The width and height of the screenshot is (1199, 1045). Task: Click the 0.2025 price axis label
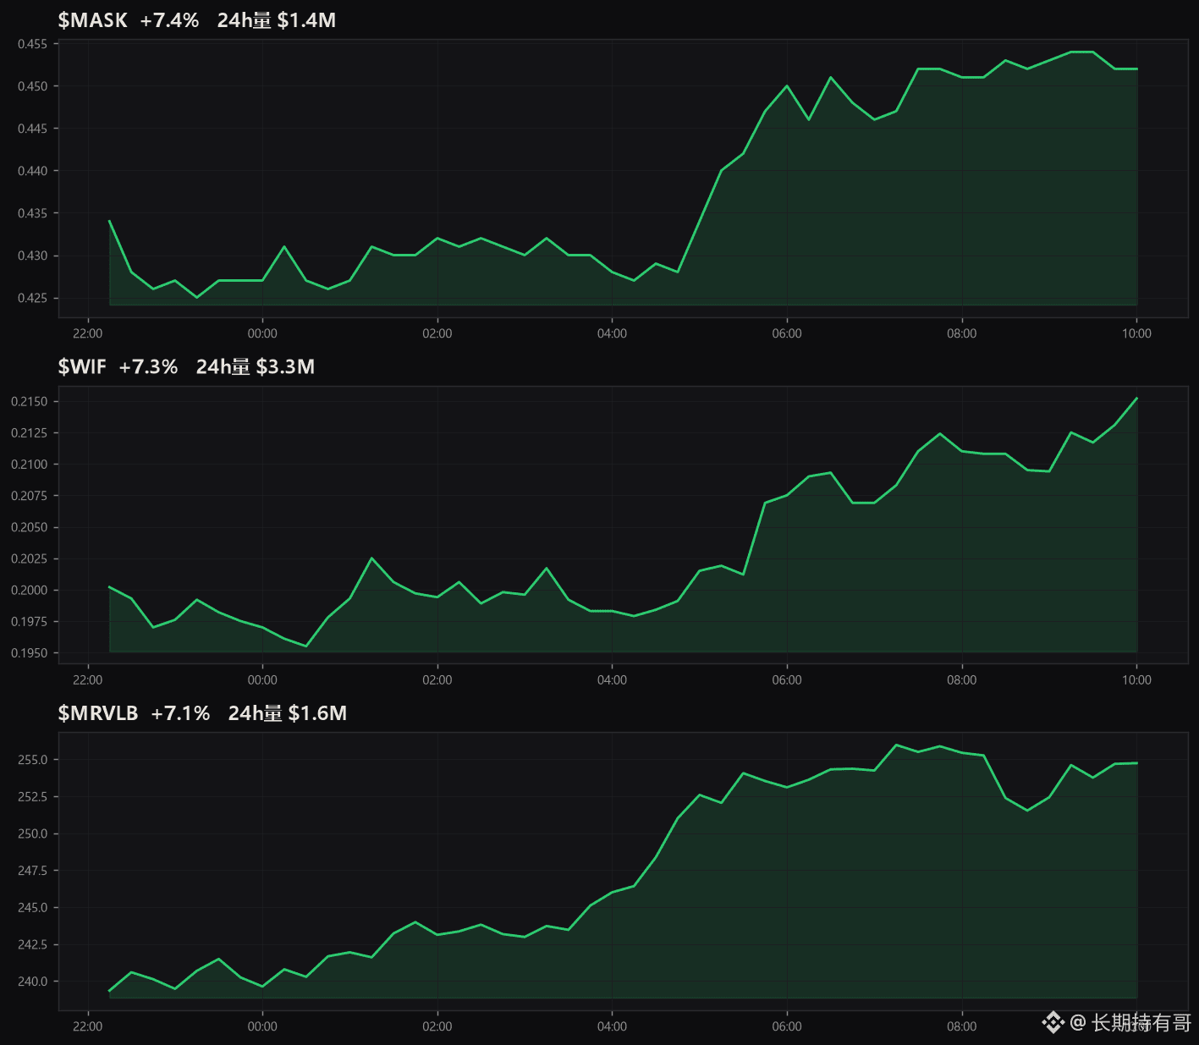click(29, 558)
